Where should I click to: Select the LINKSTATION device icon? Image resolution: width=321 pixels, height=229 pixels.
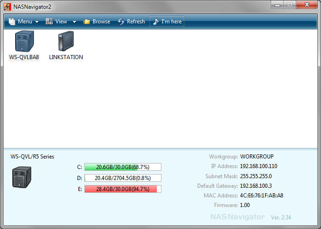tap(66, 41)
